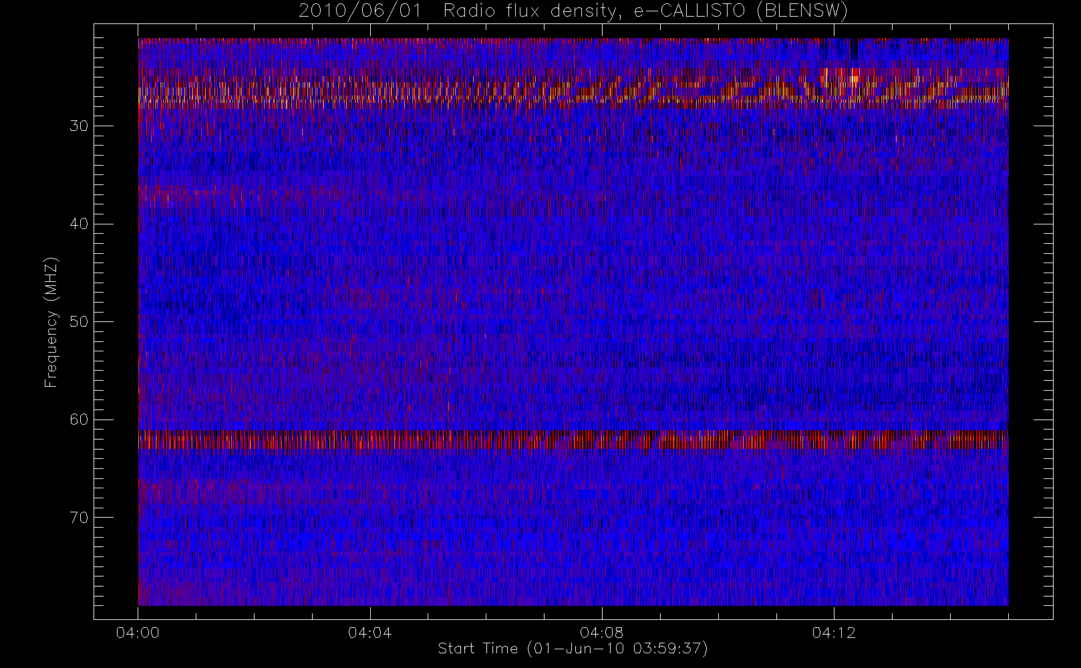Click the 70 MHz frequency tick label
The height and width of the screenshot is (668, 1081).
coord(79,518)
